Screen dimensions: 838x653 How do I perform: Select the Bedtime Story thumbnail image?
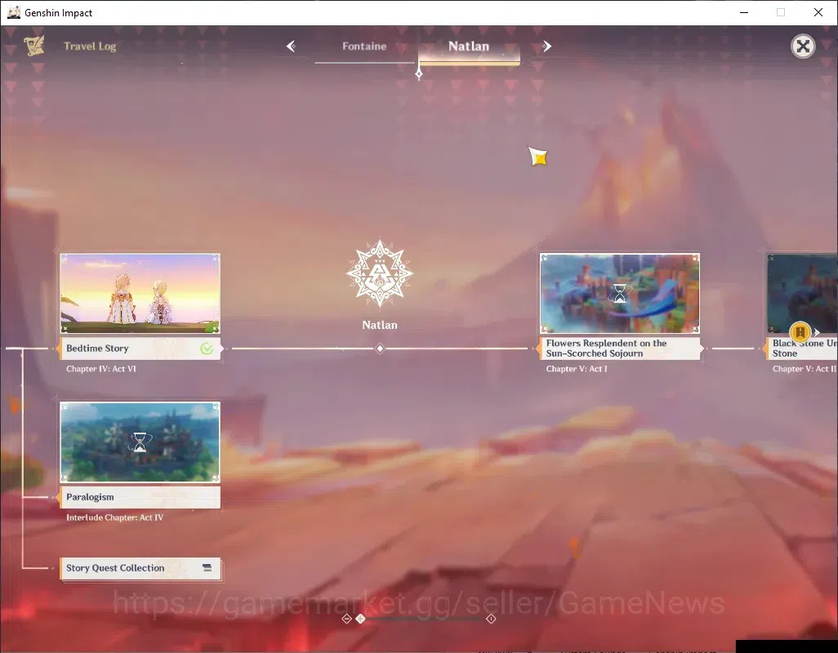(x=140, y=294)
